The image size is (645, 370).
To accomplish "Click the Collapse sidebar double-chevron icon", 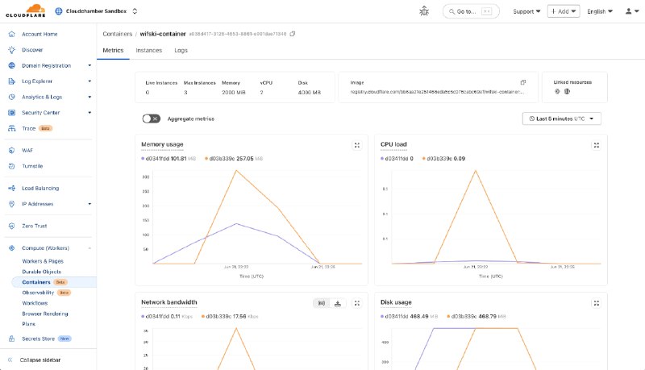I will click(10, 360).
